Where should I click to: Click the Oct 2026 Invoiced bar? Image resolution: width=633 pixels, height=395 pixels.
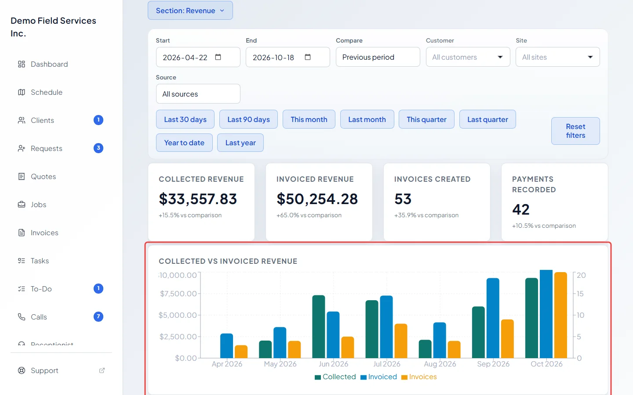click(546, 314)
